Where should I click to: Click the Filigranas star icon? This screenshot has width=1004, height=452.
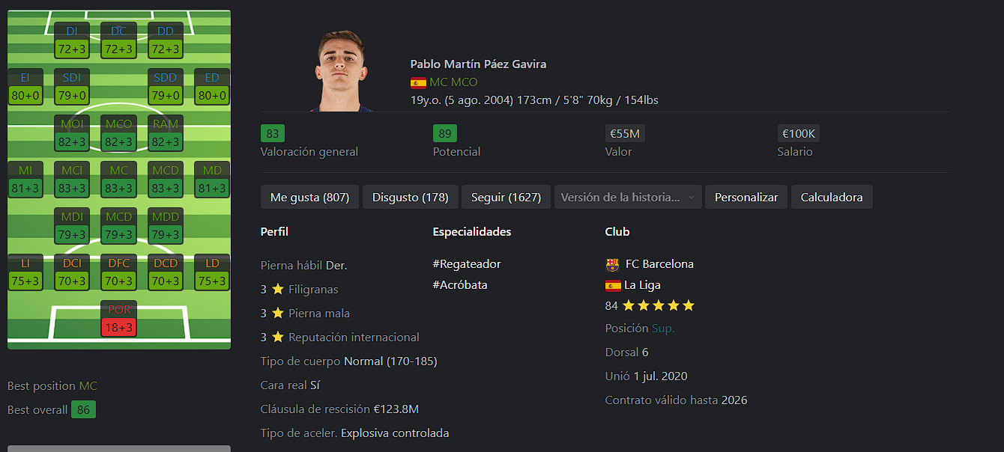277,289
